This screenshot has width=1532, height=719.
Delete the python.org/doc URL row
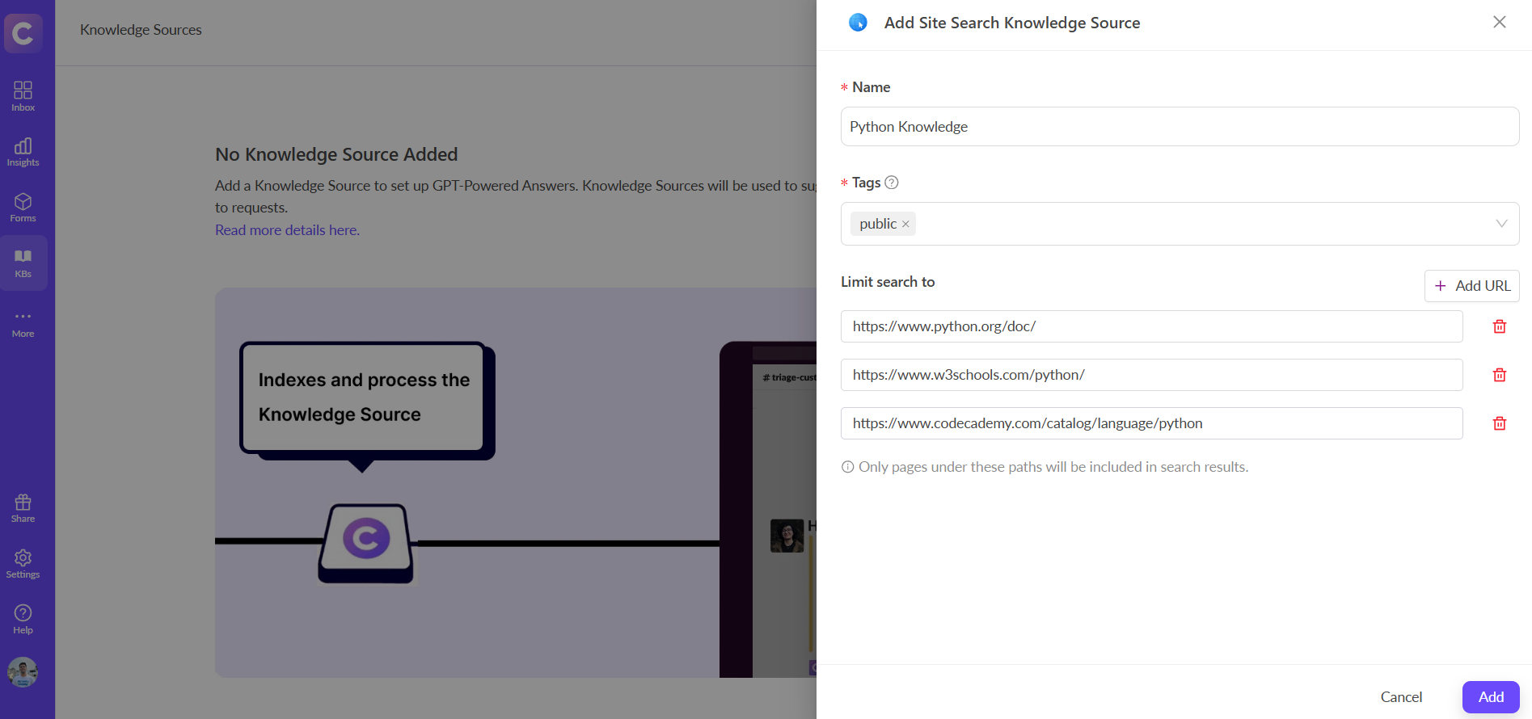click(1499, 326)
